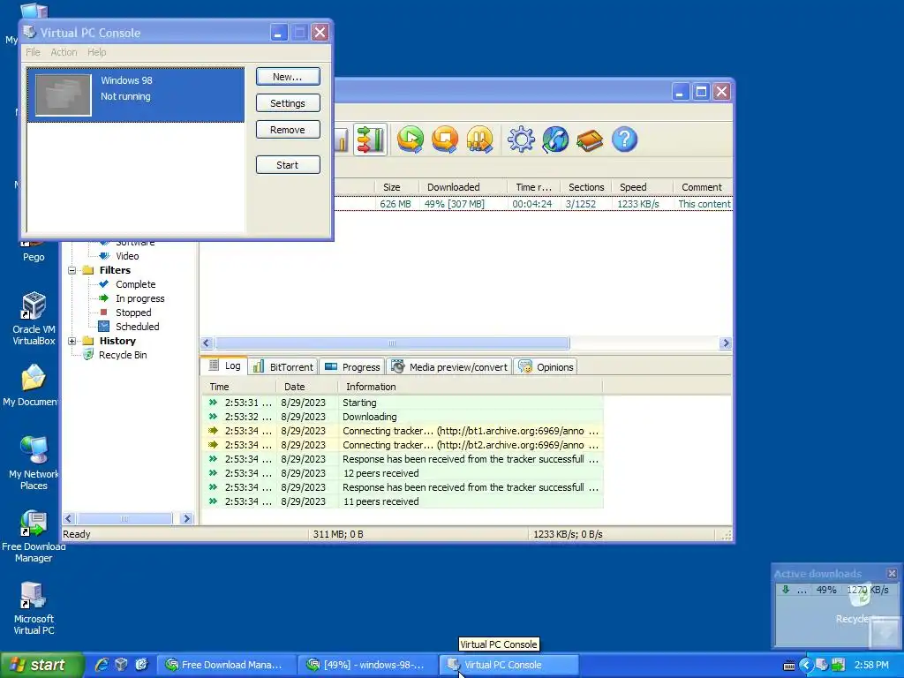Viewport: 904px width, 678px height.
Task: Click the New... button
Action: (288, 77)
